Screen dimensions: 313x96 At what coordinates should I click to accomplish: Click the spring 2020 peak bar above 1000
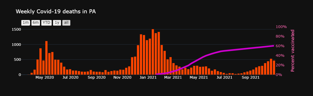46,58
